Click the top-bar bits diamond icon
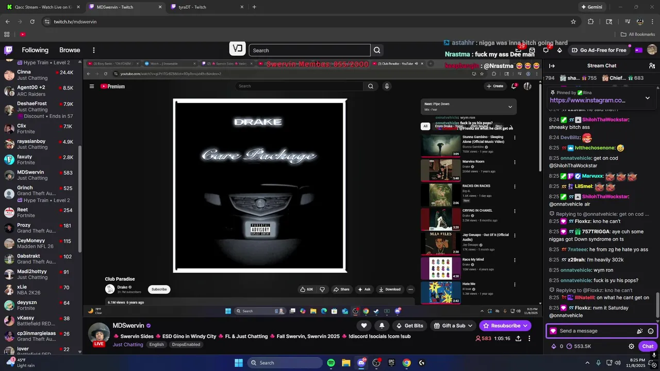This screenshot has height=371, width=660. pyautogui.click(x=559, y=50)
